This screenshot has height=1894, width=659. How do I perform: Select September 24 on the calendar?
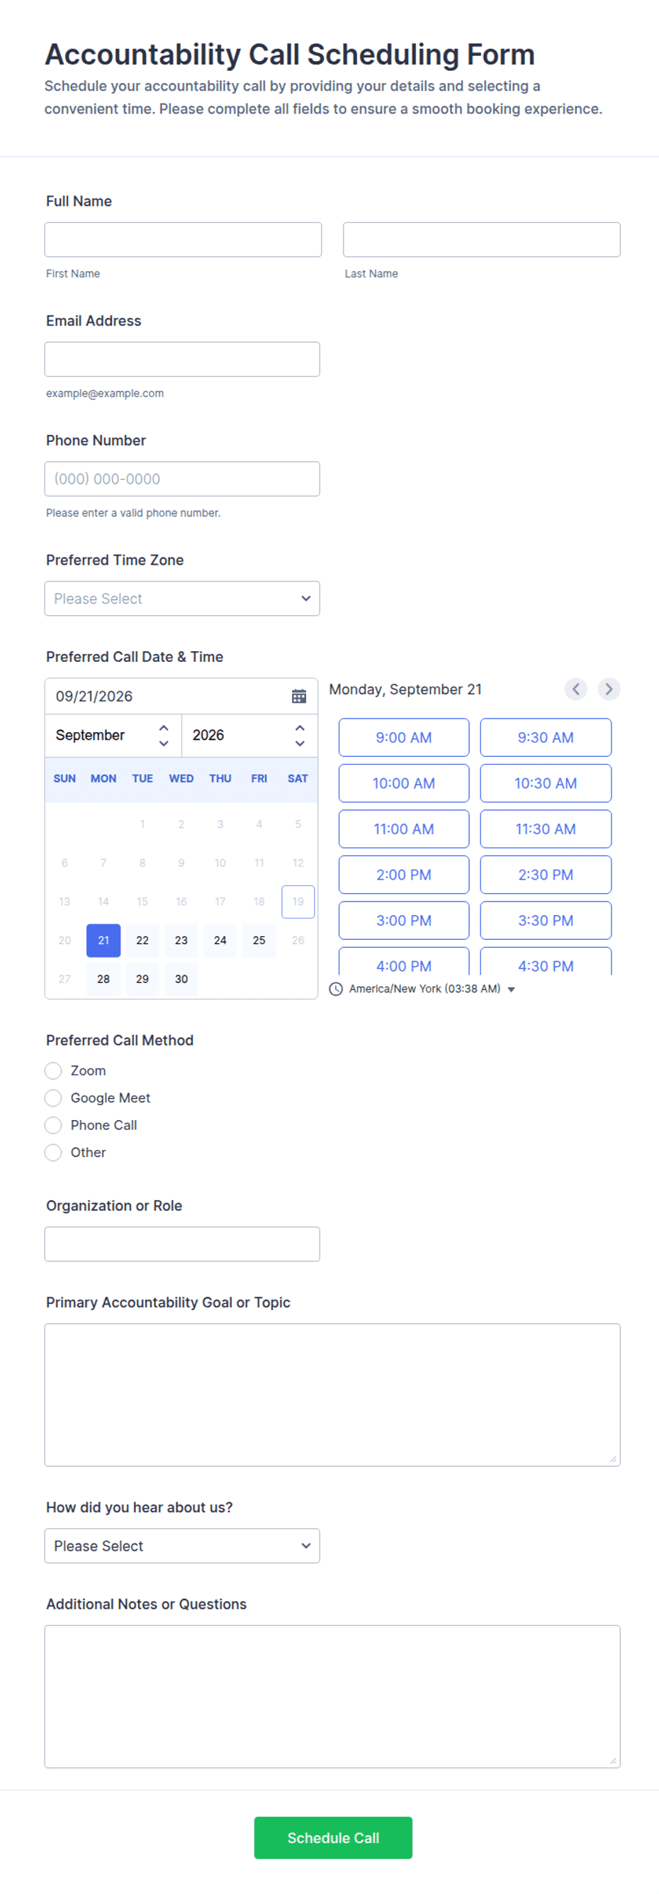220,941
